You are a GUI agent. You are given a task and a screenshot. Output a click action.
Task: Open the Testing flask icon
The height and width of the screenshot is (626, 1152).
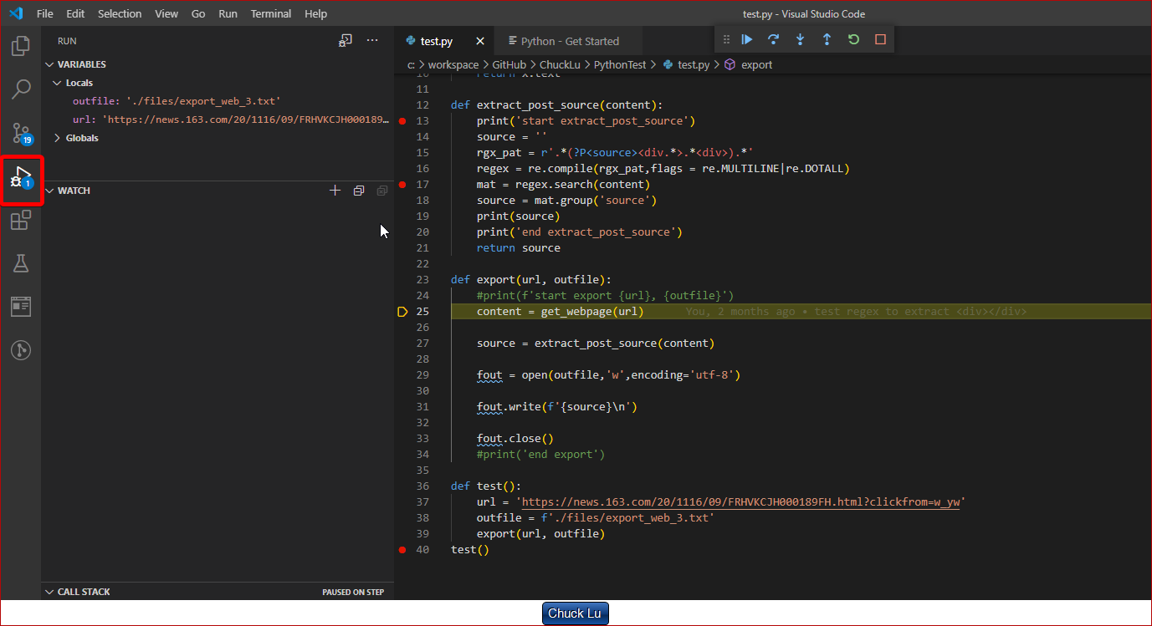(x=21, y=263)
